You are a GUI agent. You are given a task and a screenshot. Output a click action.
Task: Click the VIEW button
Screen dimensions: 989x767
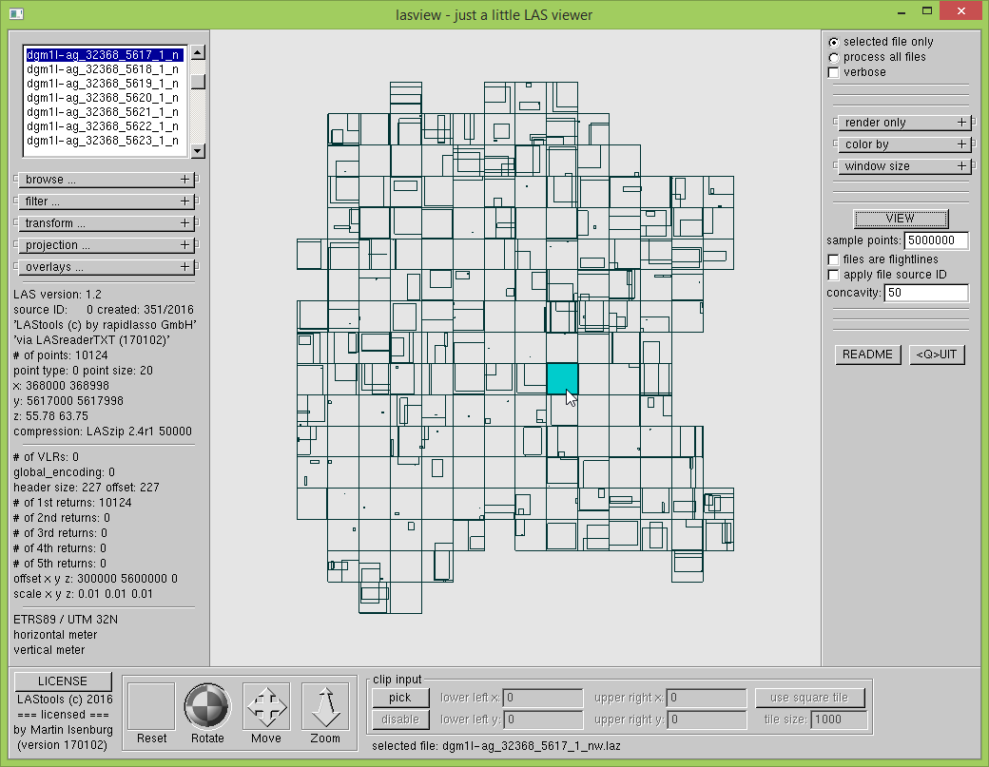(900, 219)
